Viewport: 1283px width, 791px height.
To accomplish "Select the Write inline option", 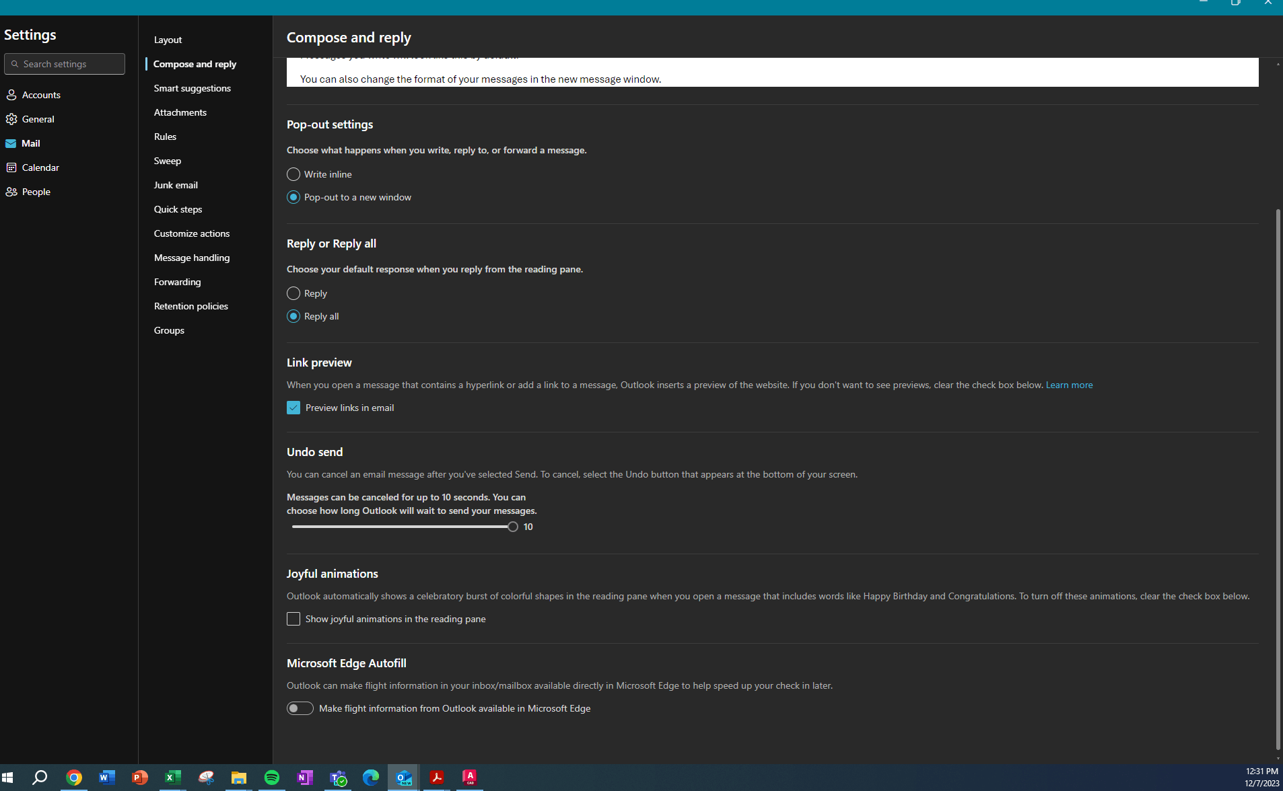I will pyautogui.click(x=293, y=174).
